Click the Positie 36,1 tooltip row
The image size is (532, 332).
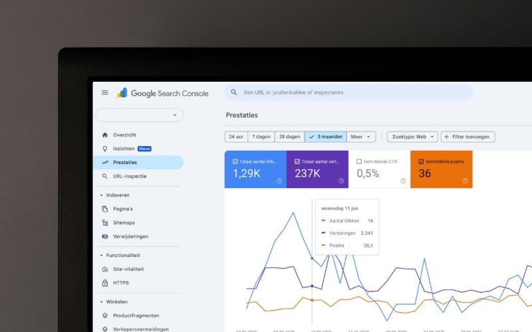pyautogui.click(x=347, y=246)
